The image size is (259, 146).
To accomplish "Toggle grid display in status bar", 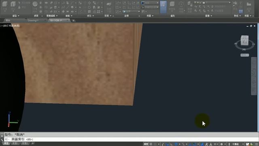I will pos(151,144).
